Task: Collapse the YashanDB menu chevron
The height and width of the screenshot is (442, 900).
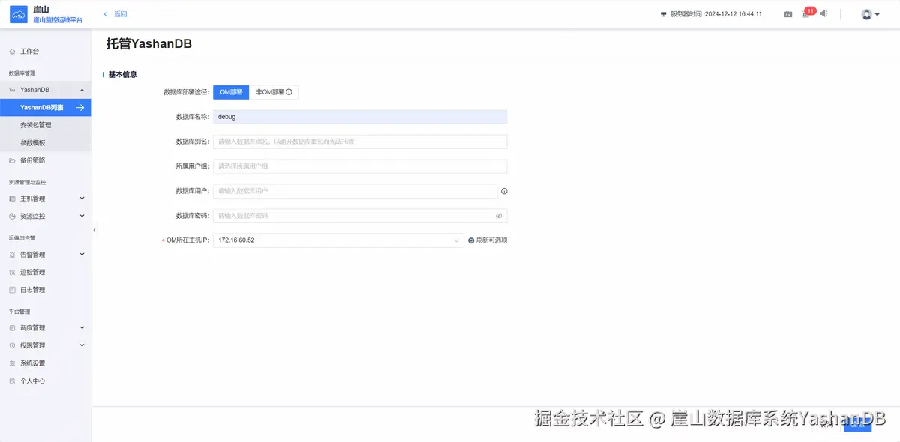Action: pyautogui.click(x=82, y=90)
